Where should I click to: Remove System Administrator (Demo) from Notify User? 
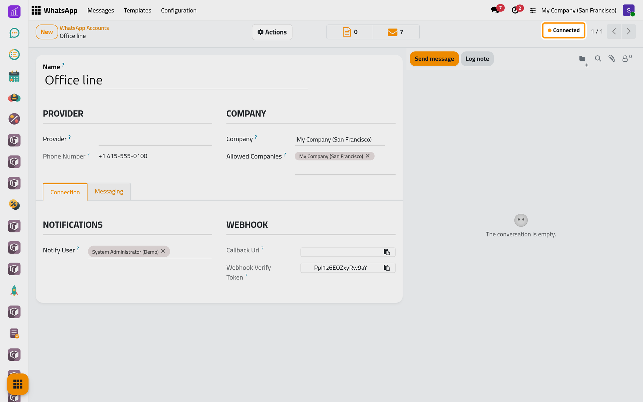(x=163, y=251)
